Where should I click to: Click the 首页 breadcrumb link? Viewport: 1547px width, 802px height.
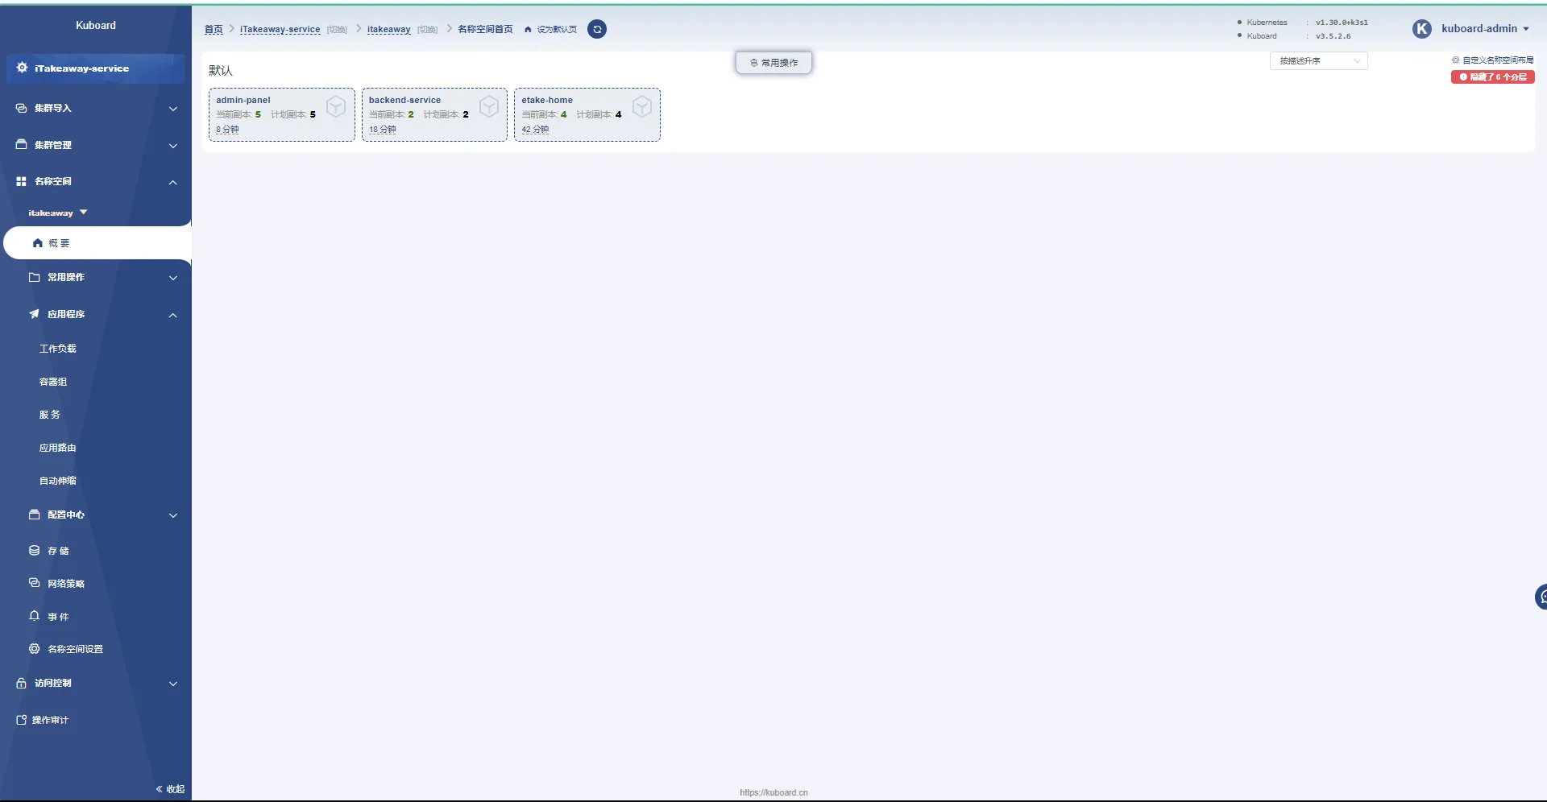pos(214,30)
